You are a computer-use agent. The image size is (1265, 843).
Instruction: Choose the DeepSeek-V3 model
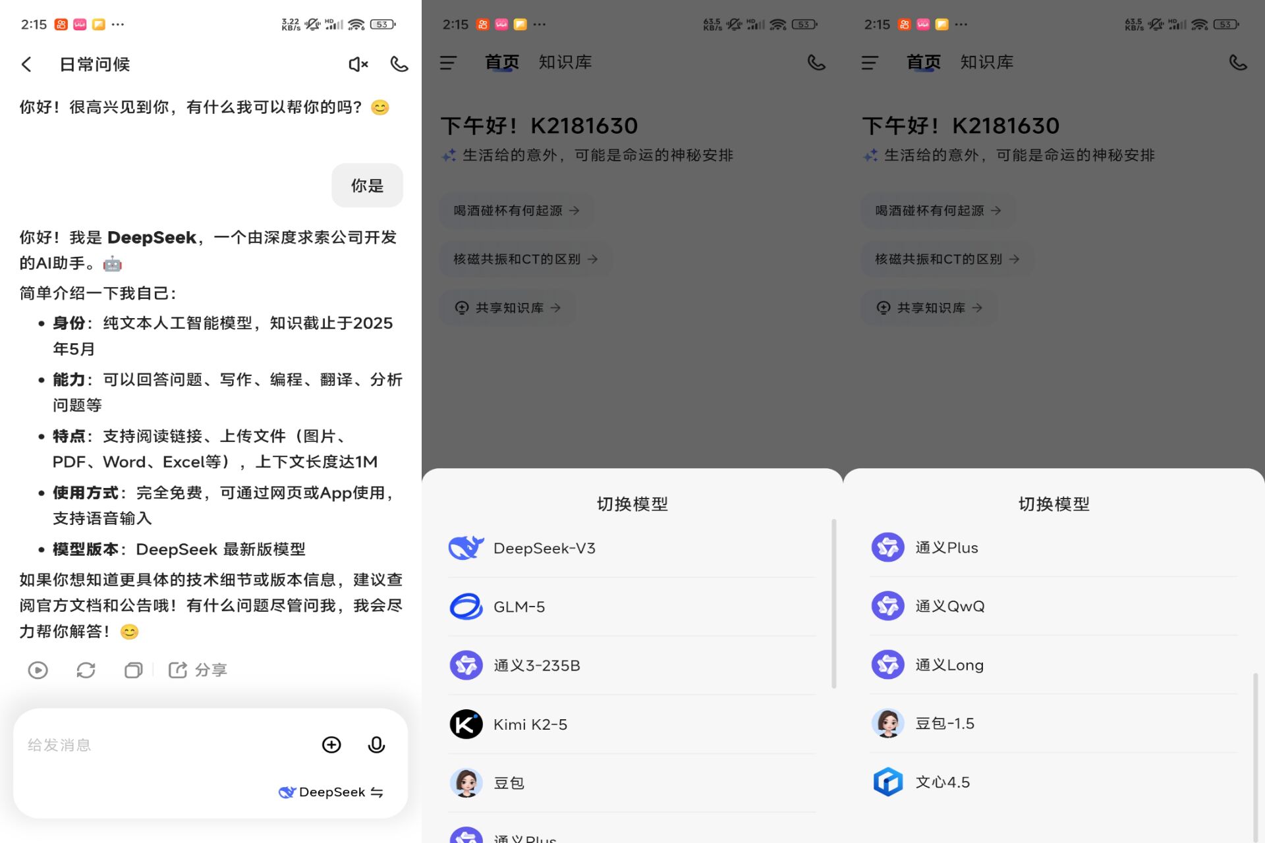point(632,548)
